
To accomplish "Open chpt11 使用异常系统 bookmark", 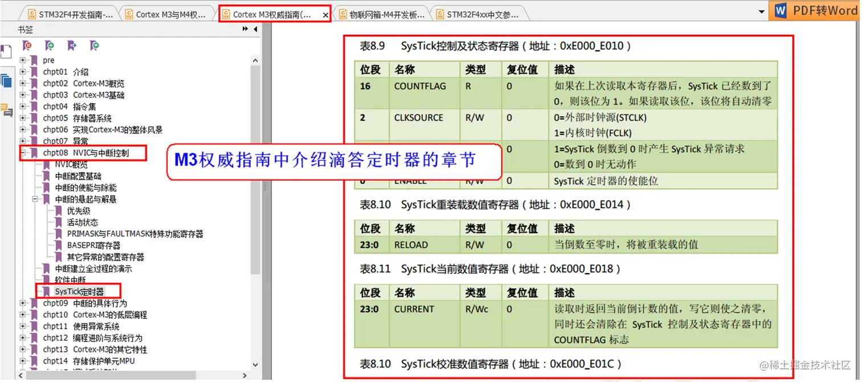I will pos(81,326).
